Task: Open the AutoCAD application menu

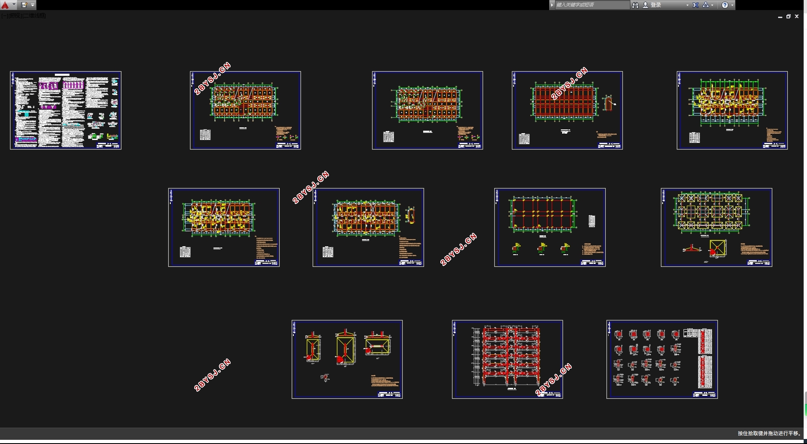Action: (x=5, y=5)
